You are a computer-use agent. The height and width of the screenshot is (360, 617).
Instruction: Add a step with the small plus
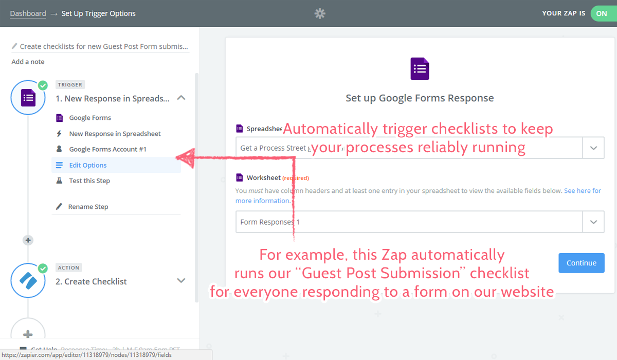tap(28, 240)
